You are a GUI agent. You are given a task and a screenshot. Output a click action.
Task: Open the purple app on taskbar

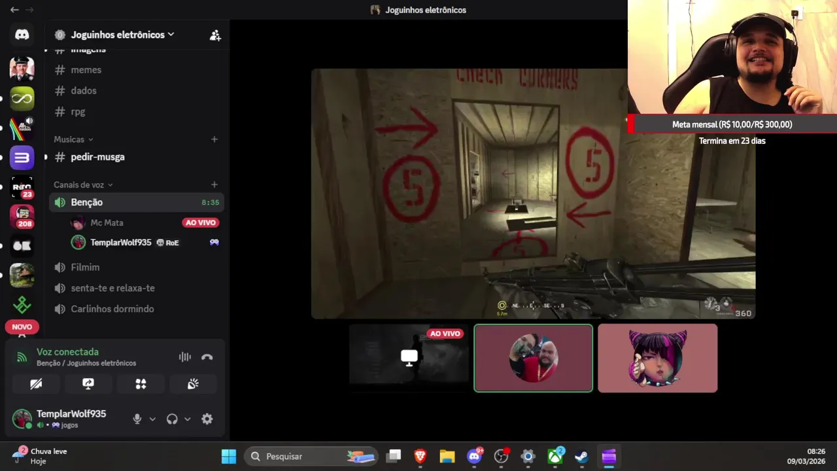609,457
